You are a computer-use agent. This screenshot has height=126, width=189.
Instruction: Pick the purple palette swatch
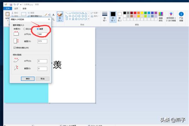(x=156, y=13)
